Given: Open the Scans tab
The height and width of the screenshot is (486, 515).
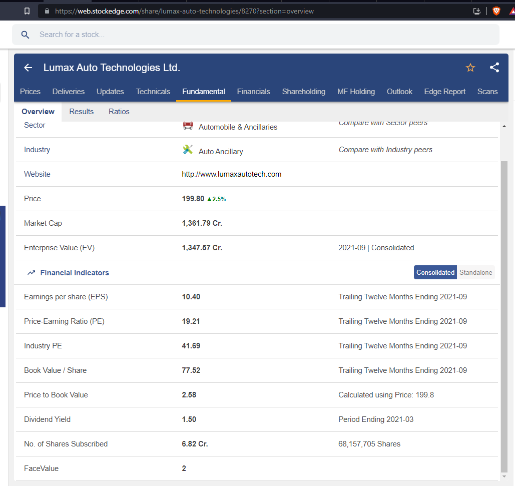Looking at the screenshot, I should 487,92.
